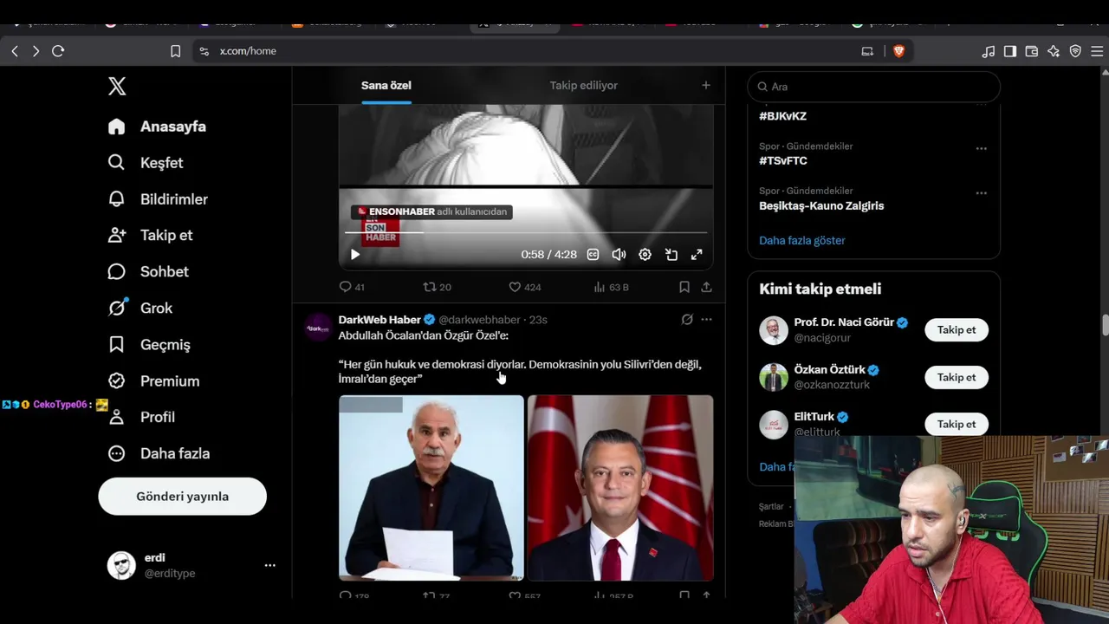Open more options for Beşiktaş-Kauno Zalgiris trend
Screen dimensions: 1109x624
click(981, 193)
